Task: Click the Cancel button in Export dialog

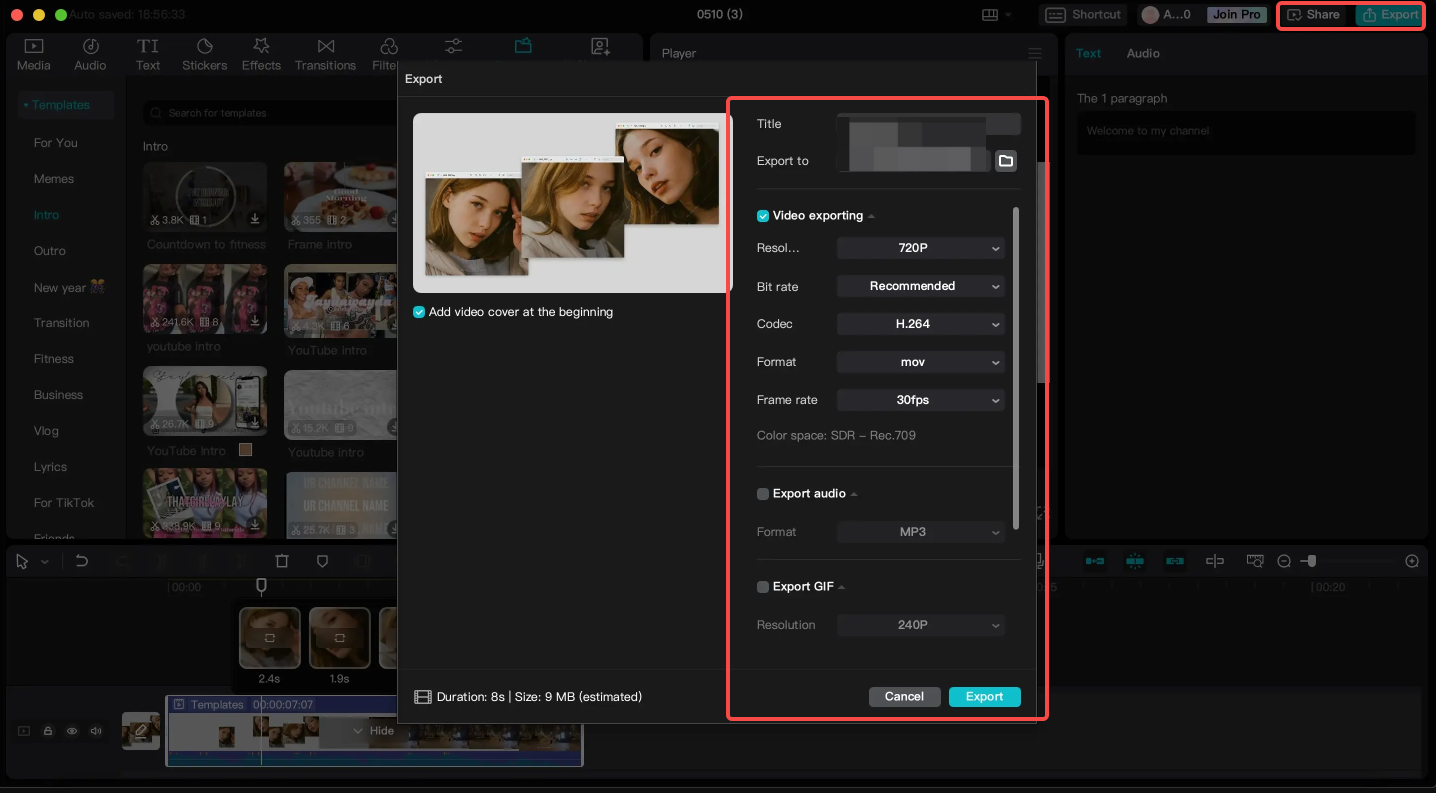Action: 903,696
